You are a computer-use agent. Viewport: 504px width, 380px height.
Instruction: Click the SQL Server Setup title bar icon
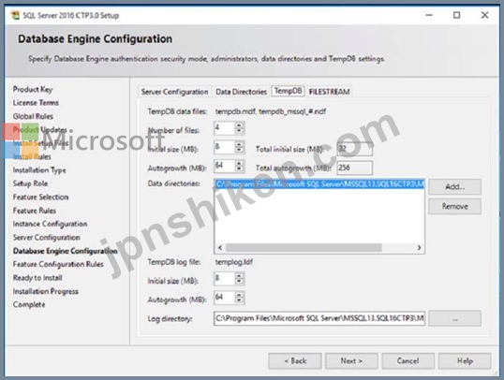(15, 15)
